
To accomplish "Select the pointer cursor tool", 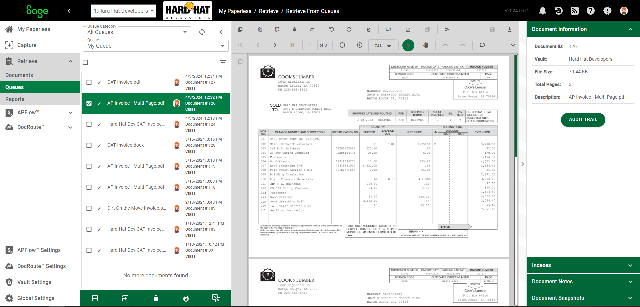I will click(408, 45).
